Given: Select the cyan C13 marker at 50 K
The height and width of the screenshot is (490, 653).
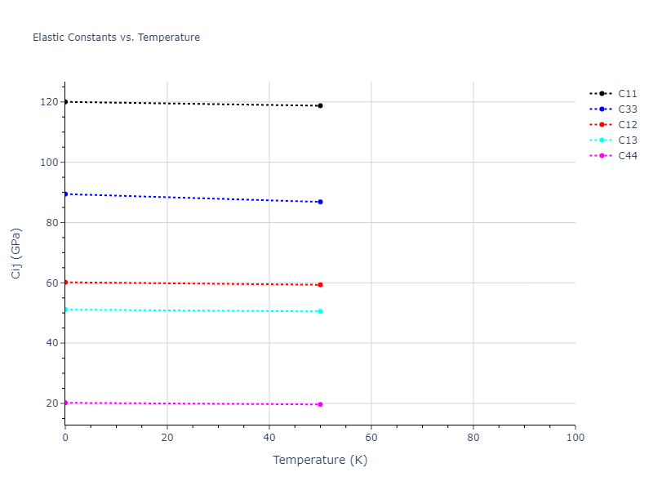Looking at the screenshot, I should pos(320,311).
